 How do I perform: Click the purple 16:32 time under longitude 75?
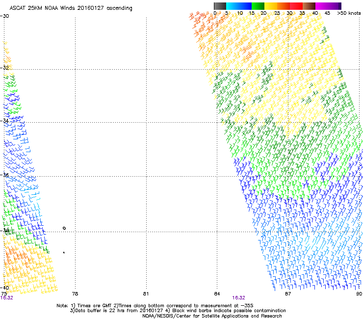pos(7,298)
